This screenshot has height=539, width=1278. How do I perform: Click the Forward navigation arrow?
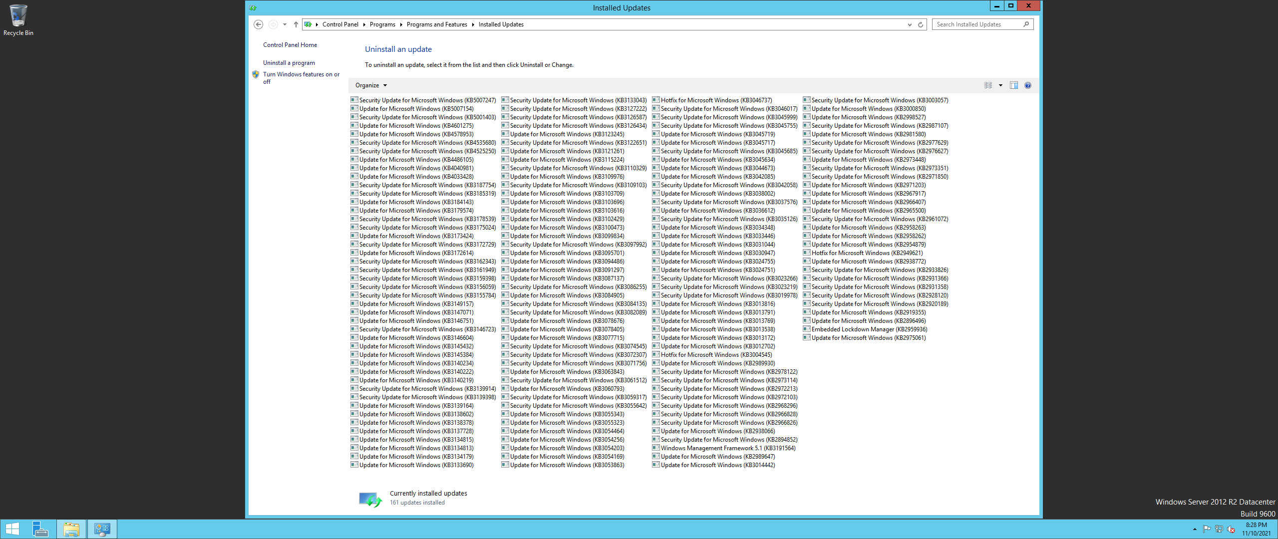273,24
